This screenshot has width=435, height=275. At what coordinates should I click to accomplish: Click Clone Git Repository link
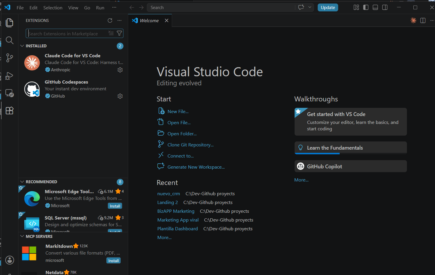(190, 145)
